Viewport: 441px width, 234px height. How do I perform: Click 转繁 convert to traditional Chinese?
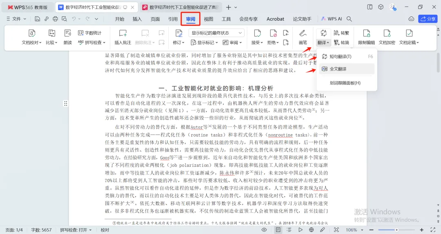click(341, 33)
